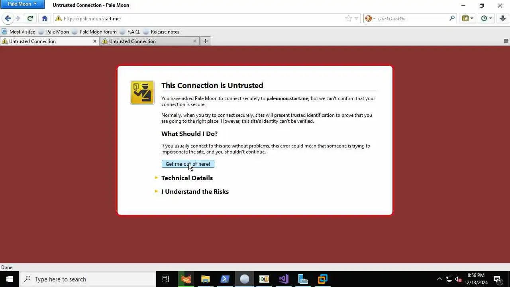Click the Pale Moon taskbar icon
510x287 pixels.
[244, 279]
